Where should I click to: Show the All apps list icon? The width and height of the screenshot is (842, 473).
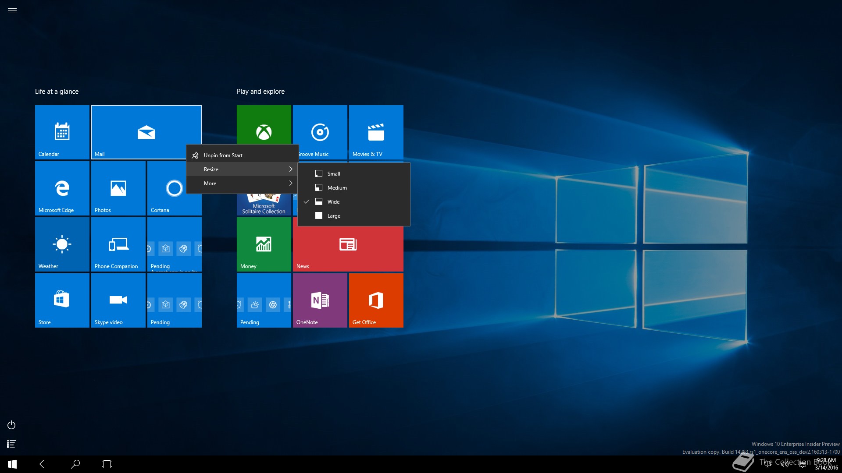pyautogui.click(x=11, y=444)
